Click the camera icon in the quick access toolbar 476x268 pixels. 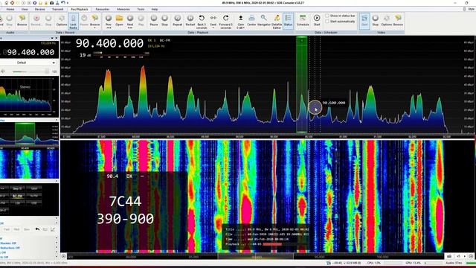[51, 3]
